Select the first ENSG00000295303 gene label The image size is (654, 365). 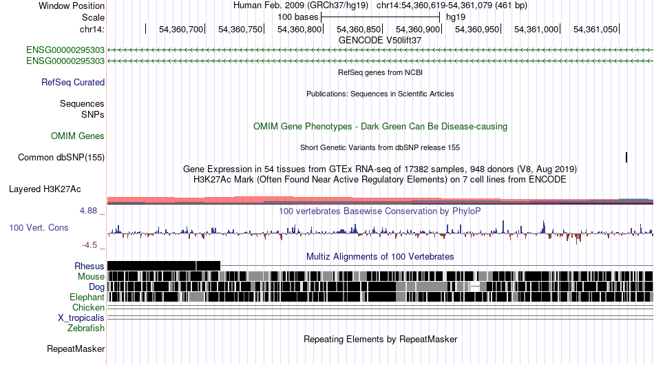65,50
